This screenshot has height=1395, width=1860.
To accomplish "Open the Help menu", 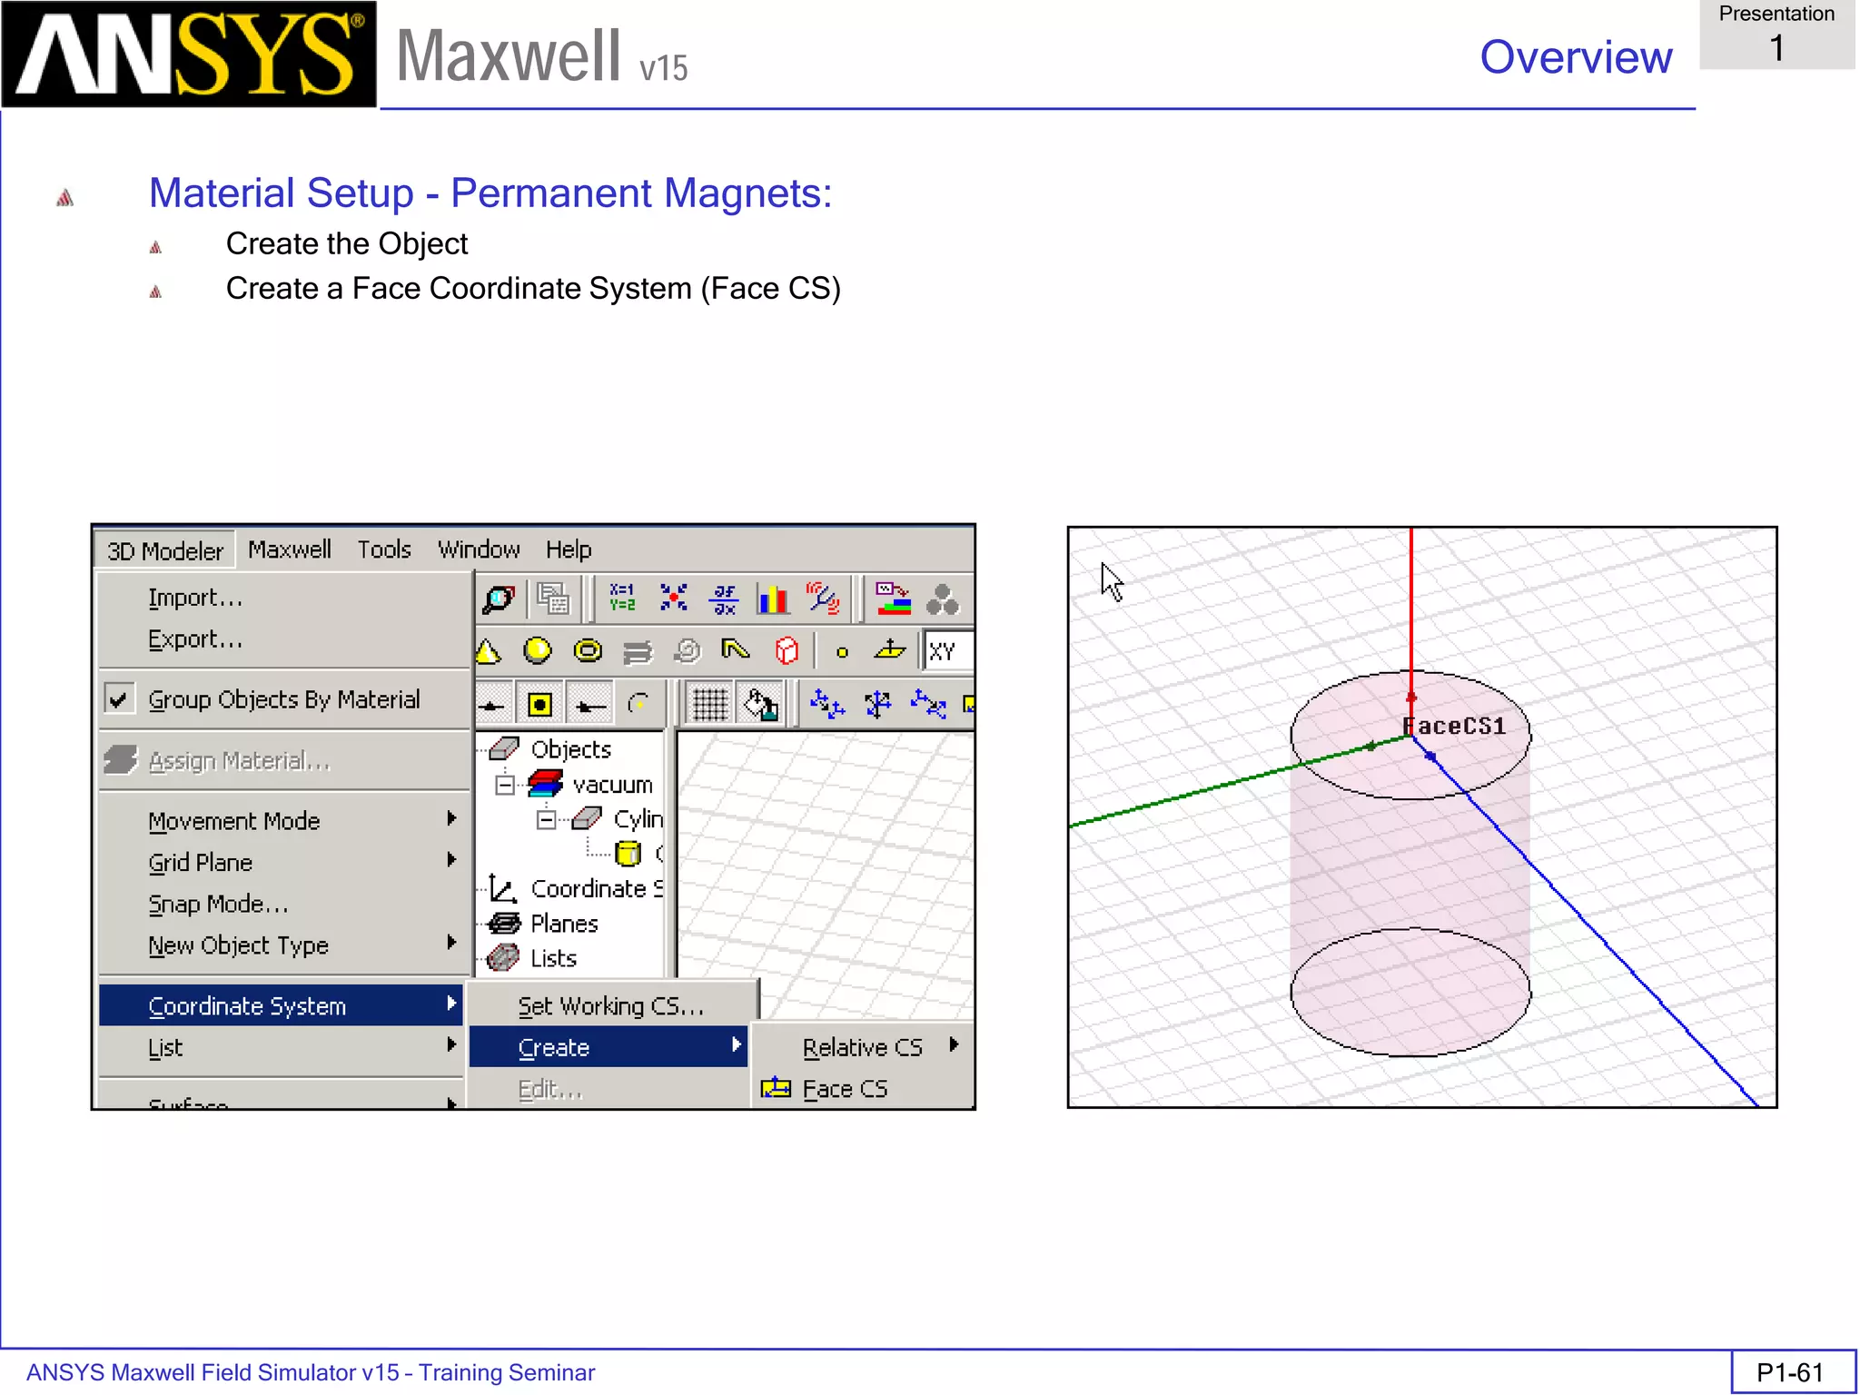I will click(x=569, y=549).
